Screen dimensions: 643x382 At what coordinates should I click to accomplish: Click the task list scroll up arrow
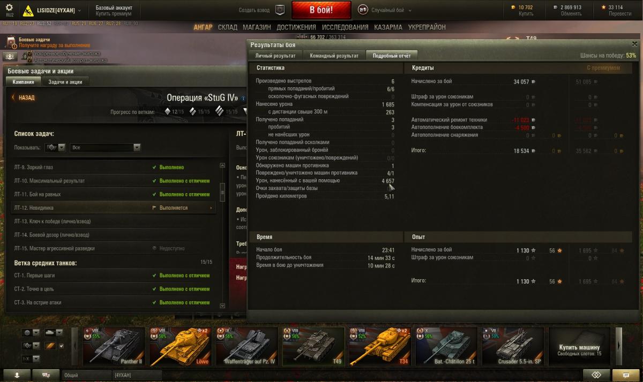click(223, 166)
